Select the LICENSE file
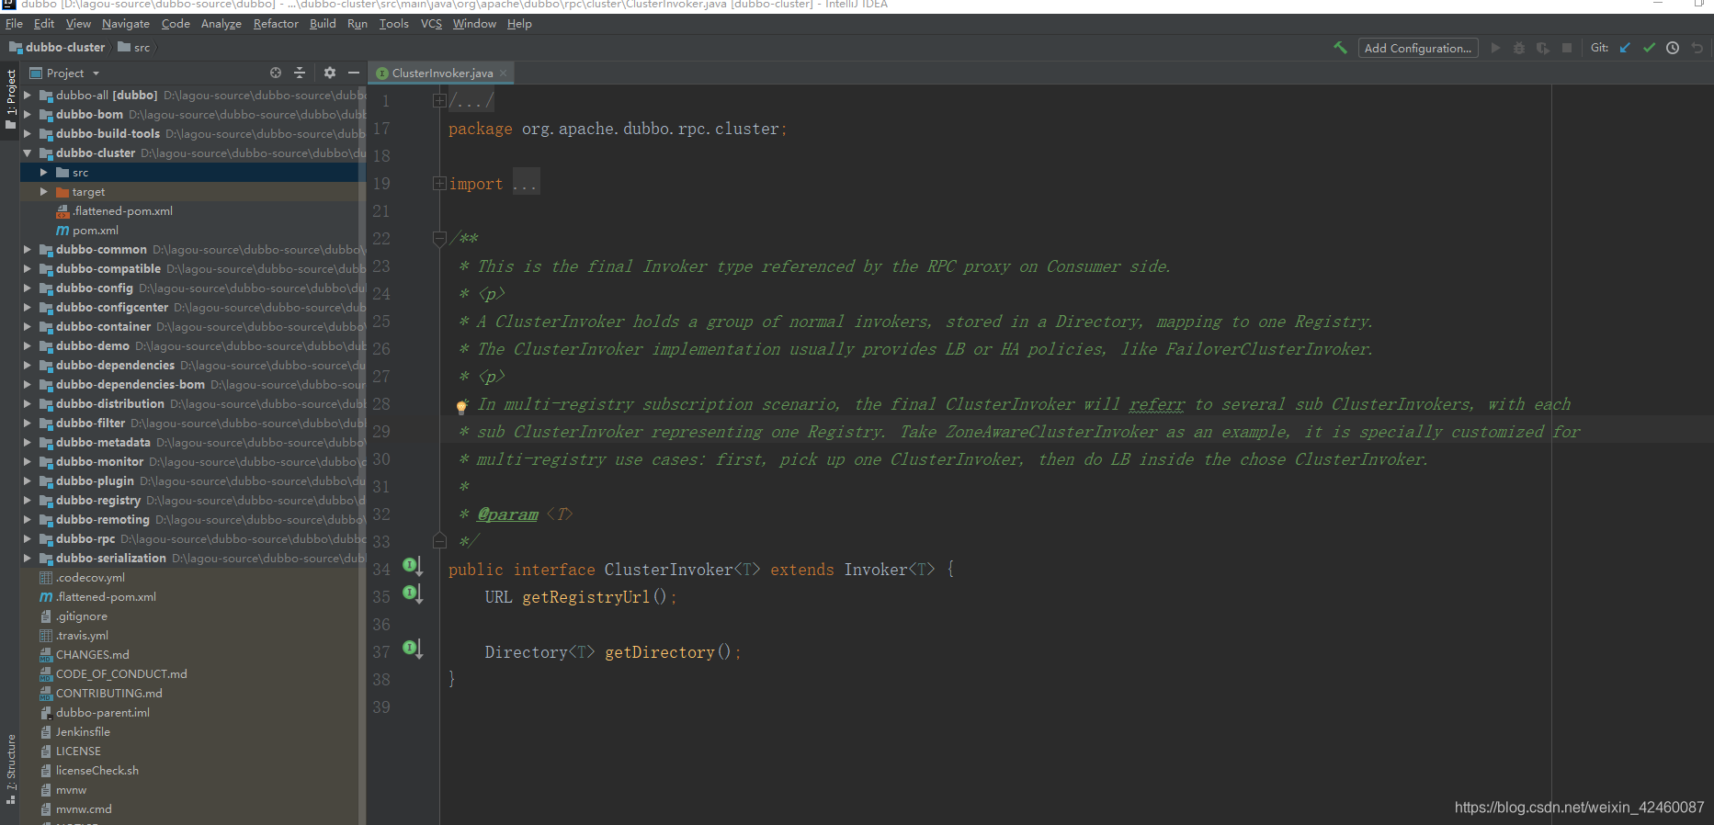Image resolution: width=1714 pixels, height=825 pixels. click(78, 752)
